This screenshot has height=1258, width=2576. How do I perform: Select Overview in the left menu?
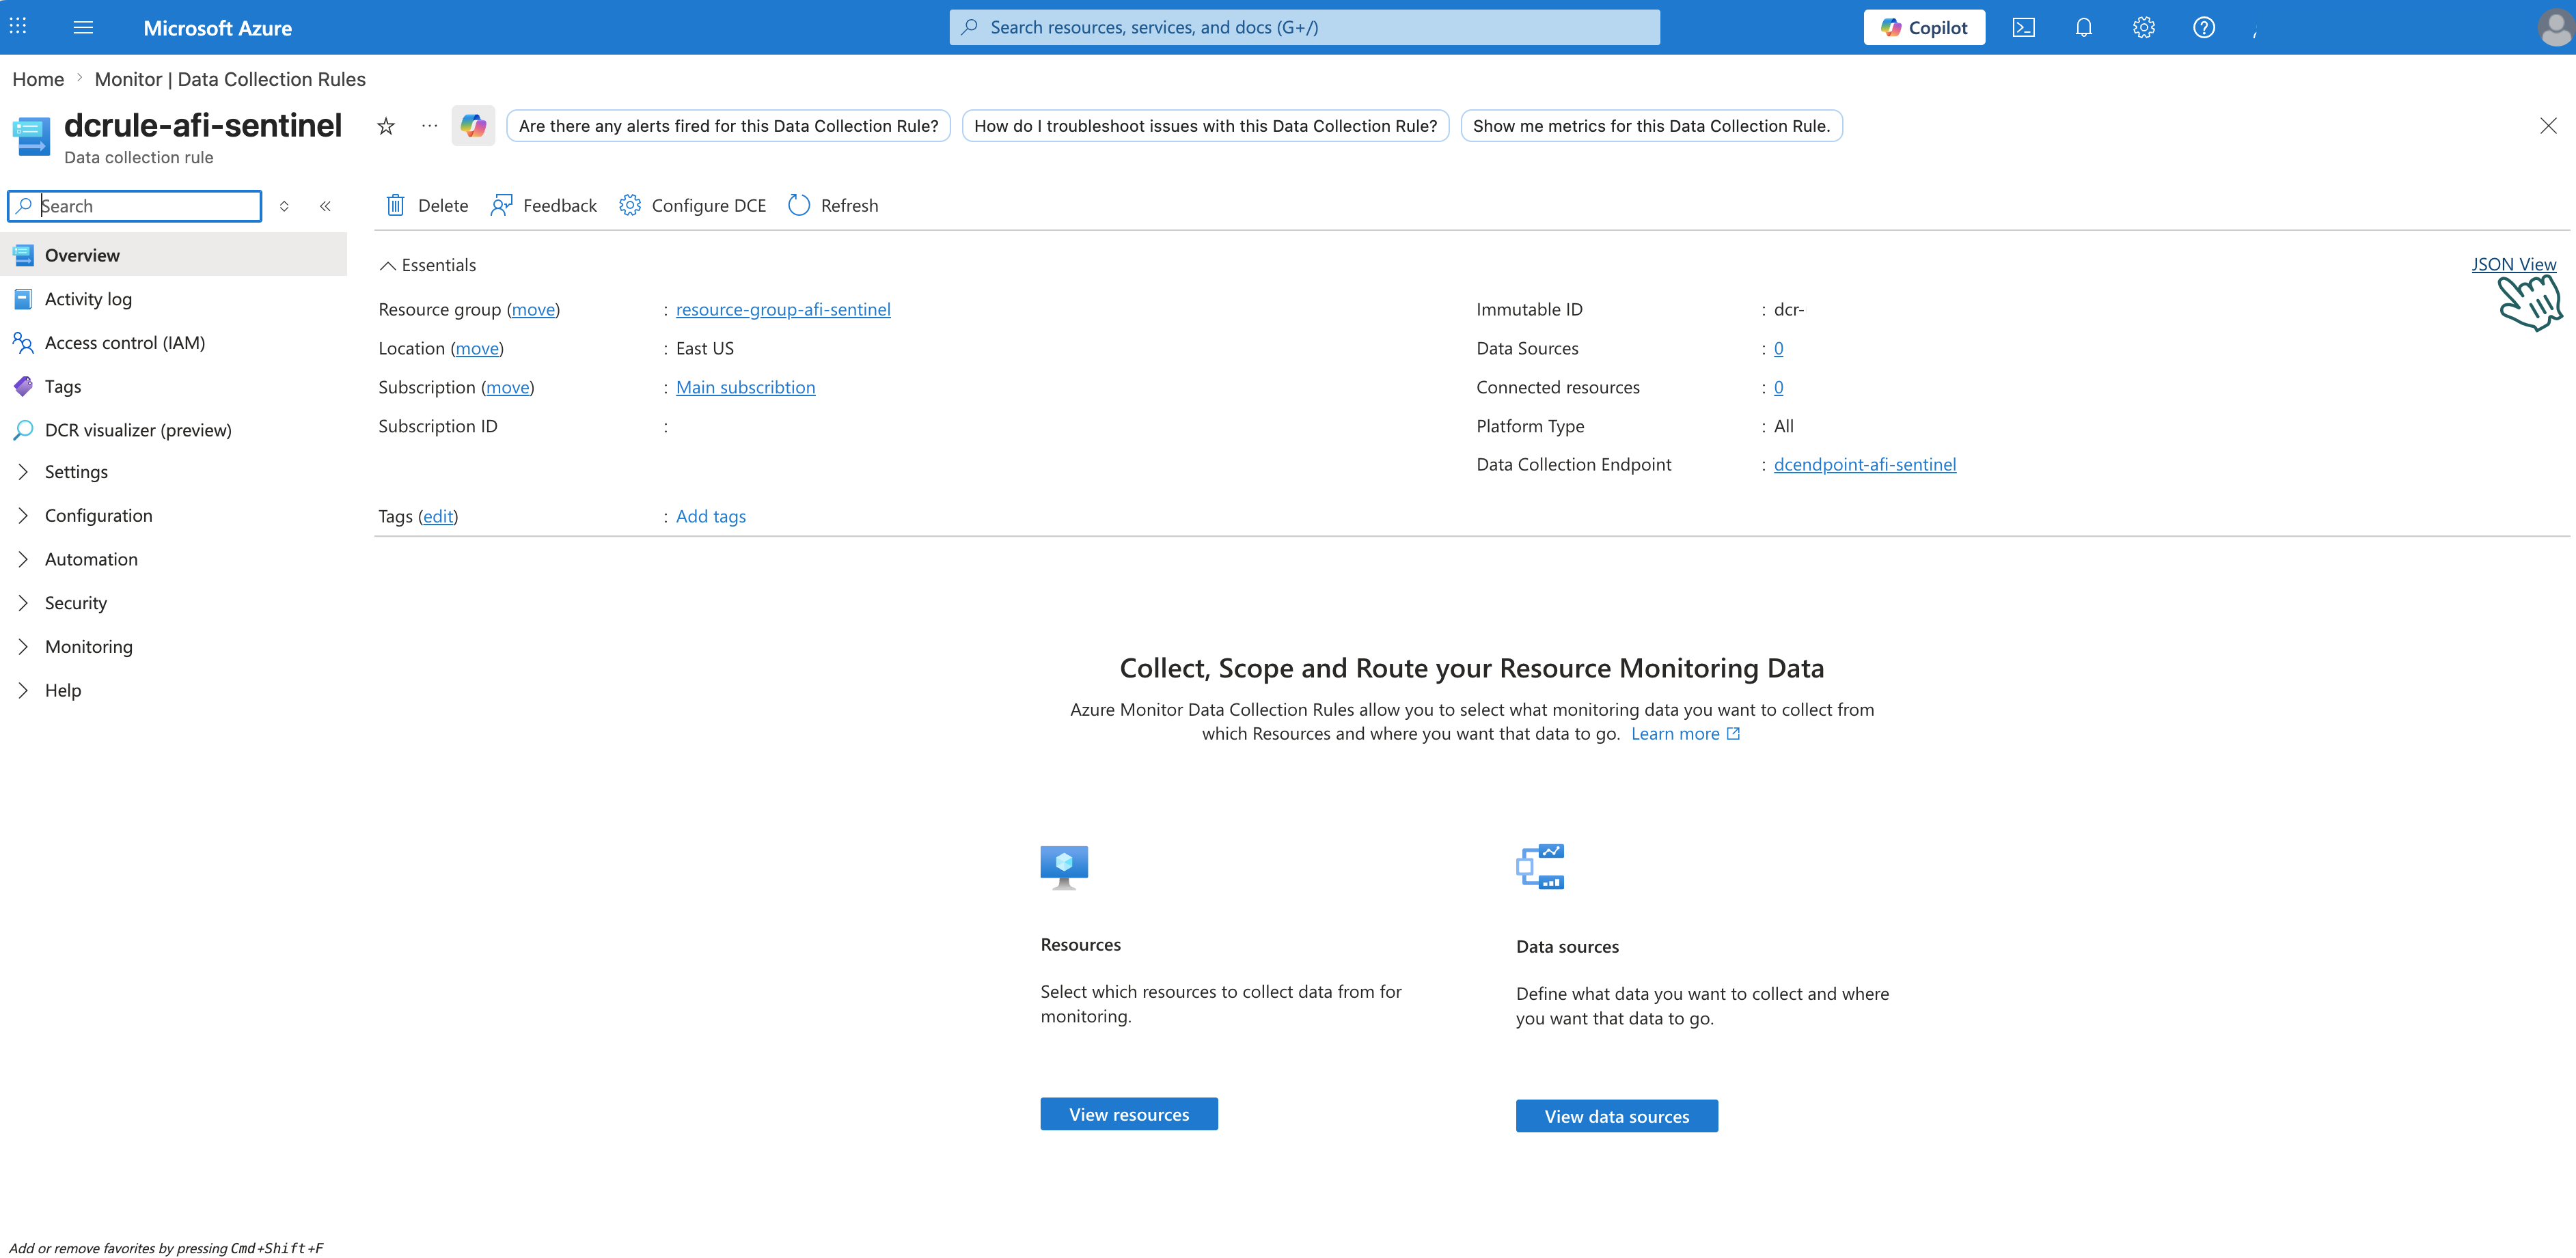tap(174, 255)
